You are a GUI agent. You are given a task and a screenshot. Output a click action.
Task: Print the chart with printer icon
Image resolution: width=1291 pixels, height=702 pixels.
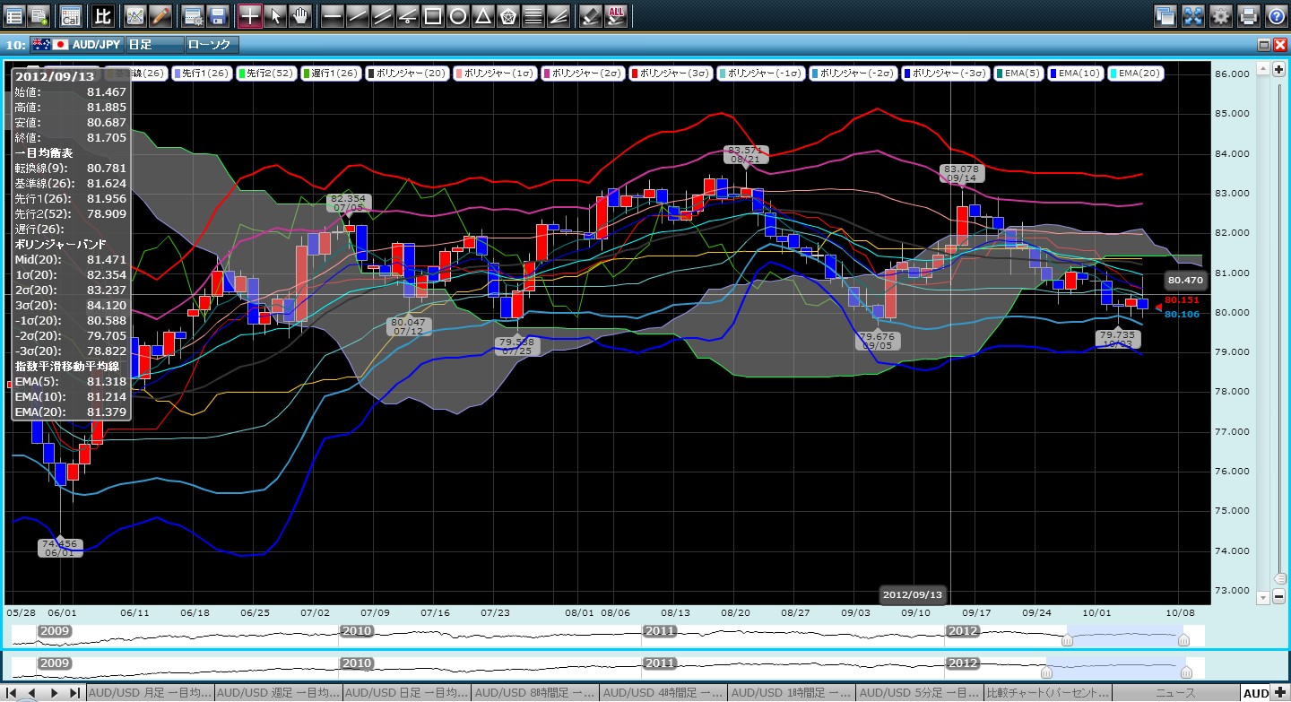(1248, 15)
